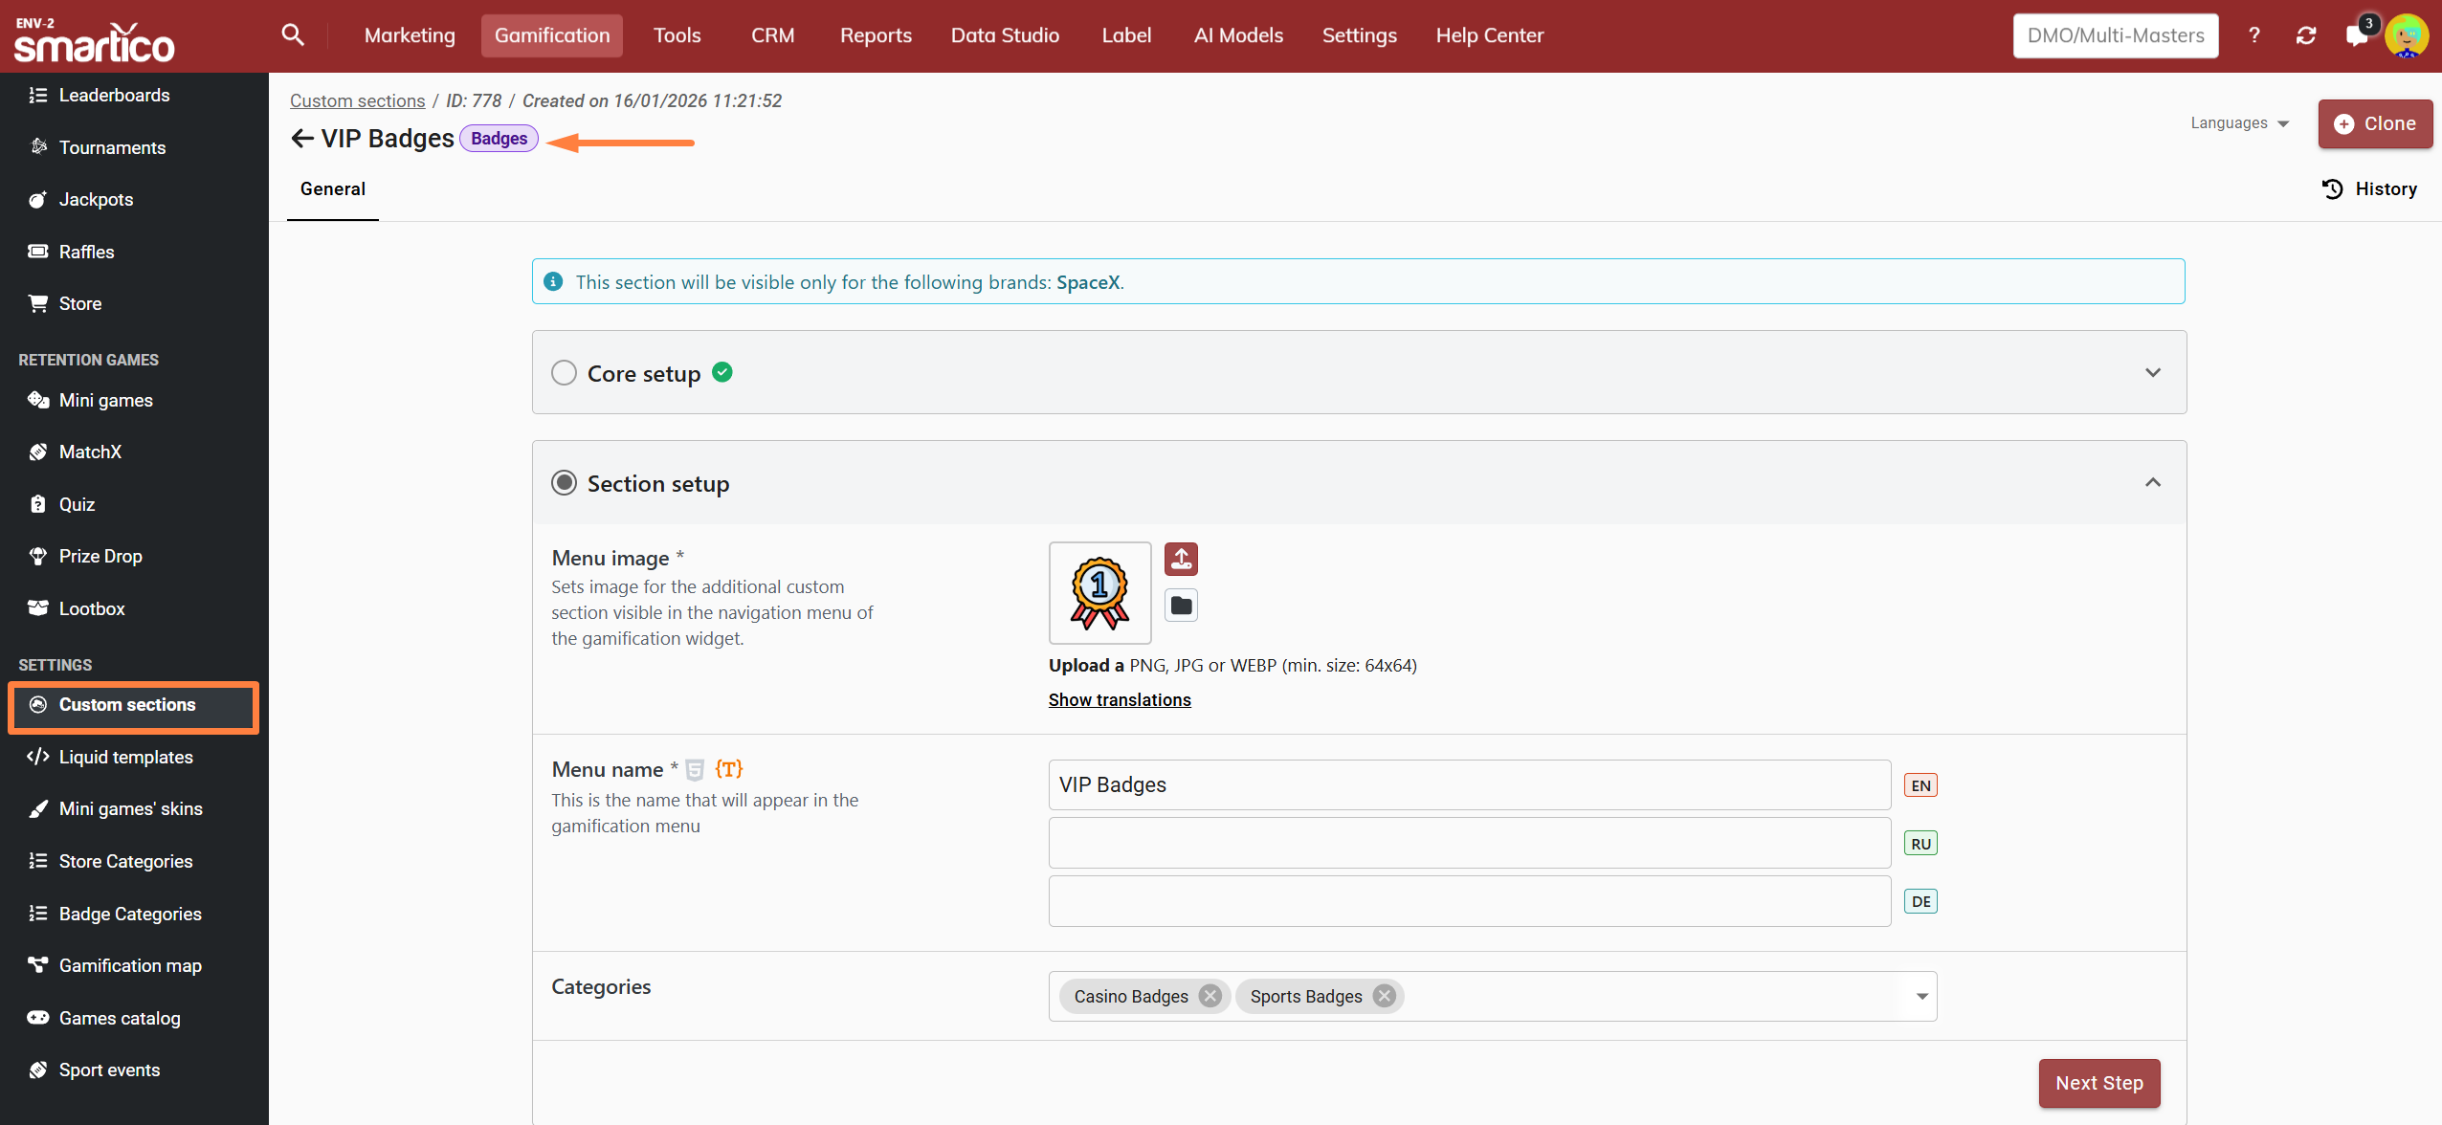Screen dimensions: 2442x1125
Task: Click the upload image icon
Action: click(x=1181, y=559)
